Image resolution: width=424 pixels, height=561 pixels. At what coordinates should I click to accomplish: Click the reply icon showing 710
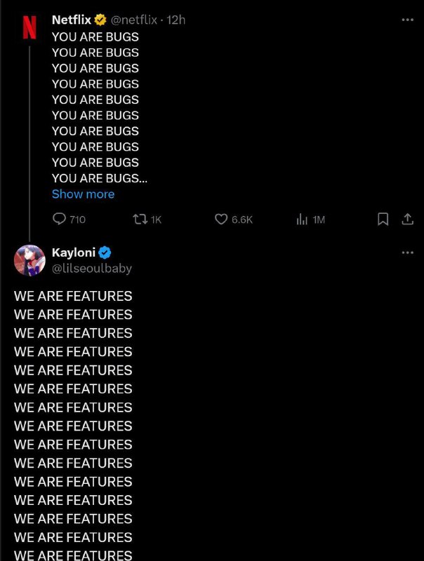60,219
